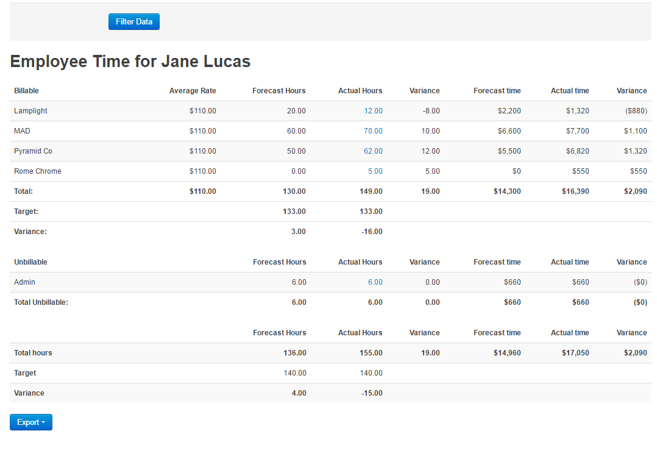
Task: Click the Filter Data button
Action: coord(134,22)
